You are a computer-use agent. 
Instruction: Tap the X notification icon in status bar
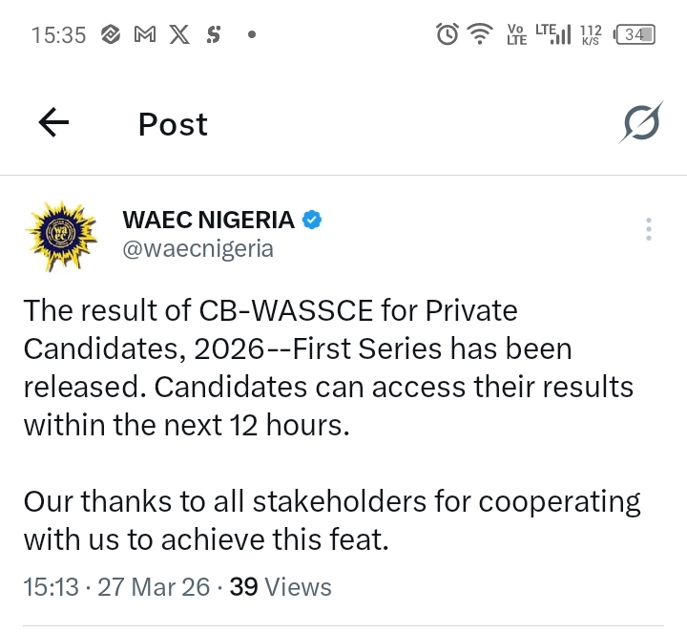pos(178,35)
